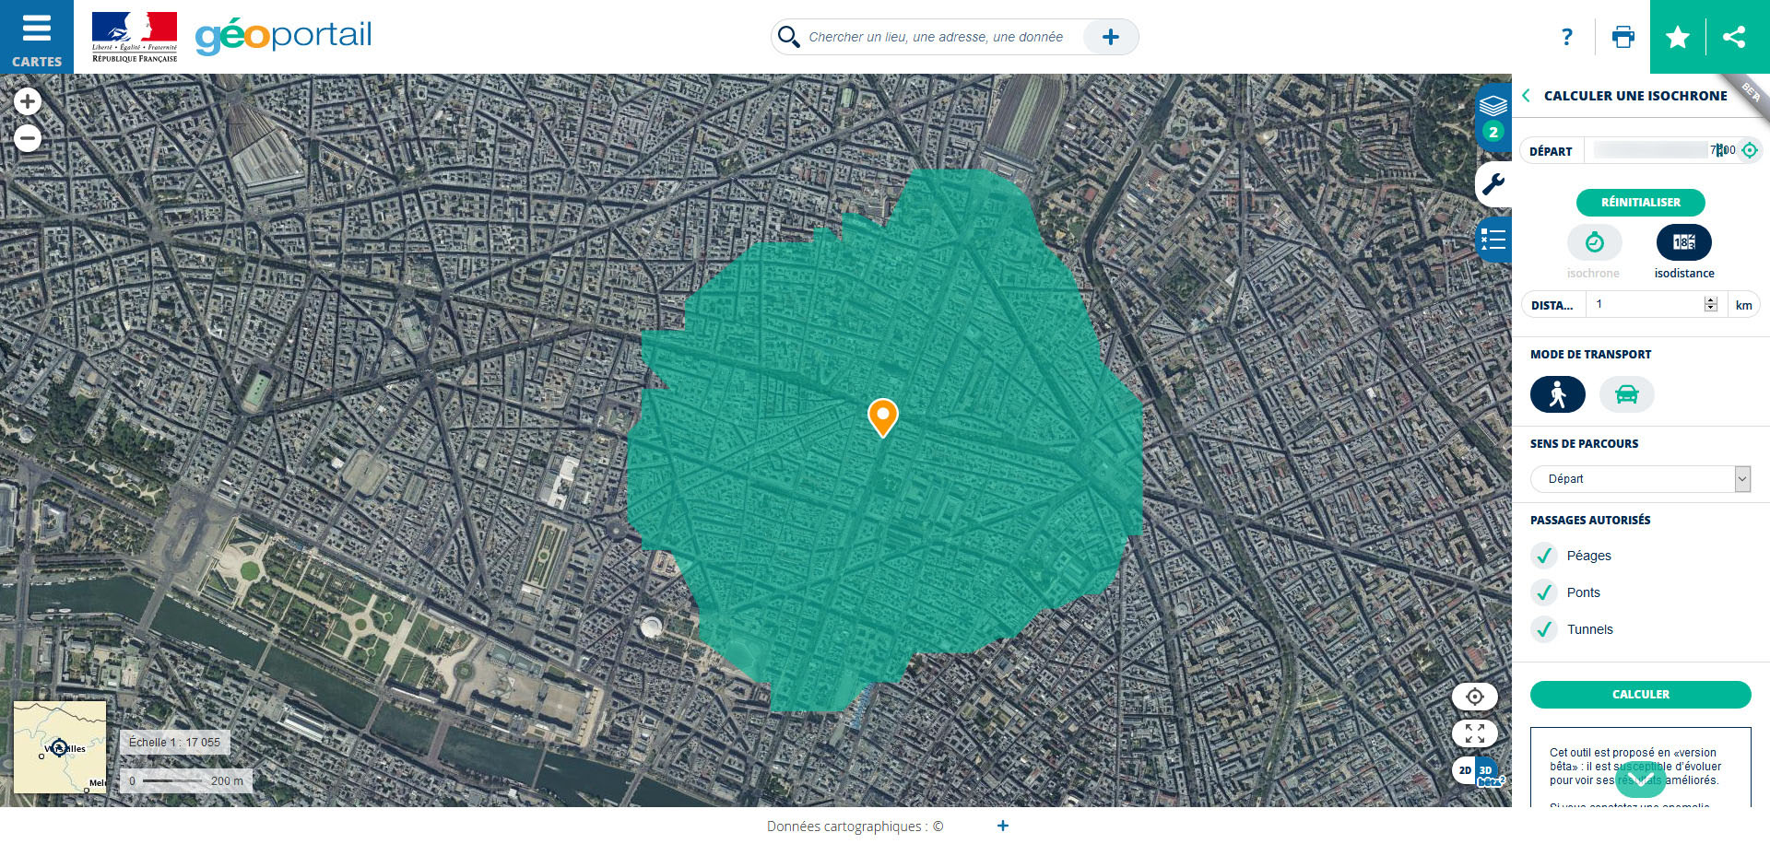Expand advanced search with plus button
Image resolution: width=1770 pixels, height=844 pixels.
[x=1111, y=37]
